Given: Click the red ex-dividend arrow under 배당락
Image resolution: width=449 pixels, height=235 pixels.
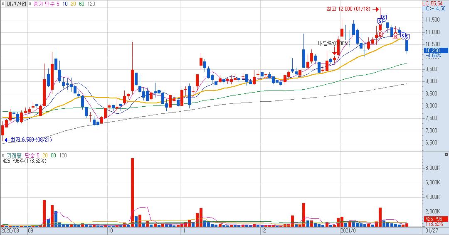Looking at the screenshot, I should [334, 53].
